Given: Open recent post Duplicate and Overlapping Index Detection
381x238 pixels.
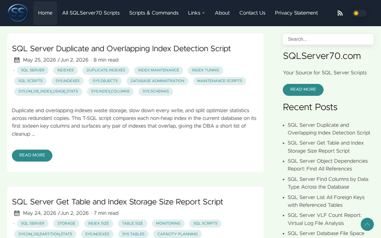Looking at the screenshot, I should tap(329, 129).
